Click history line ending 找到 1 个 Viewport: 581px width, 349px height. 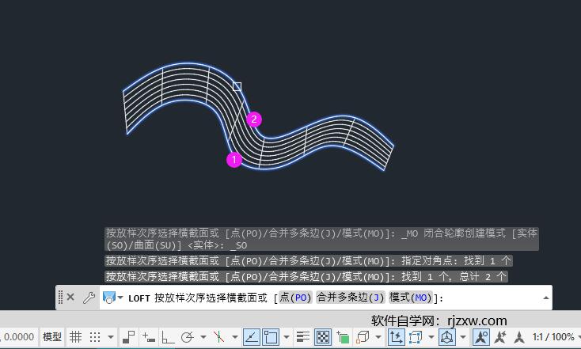[x=309, y=261]
